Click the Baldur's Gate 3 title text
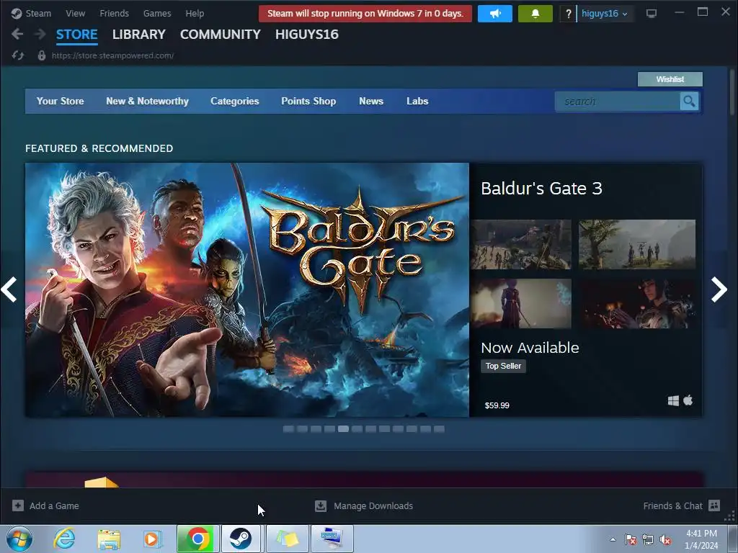 [x=541, y=189]
